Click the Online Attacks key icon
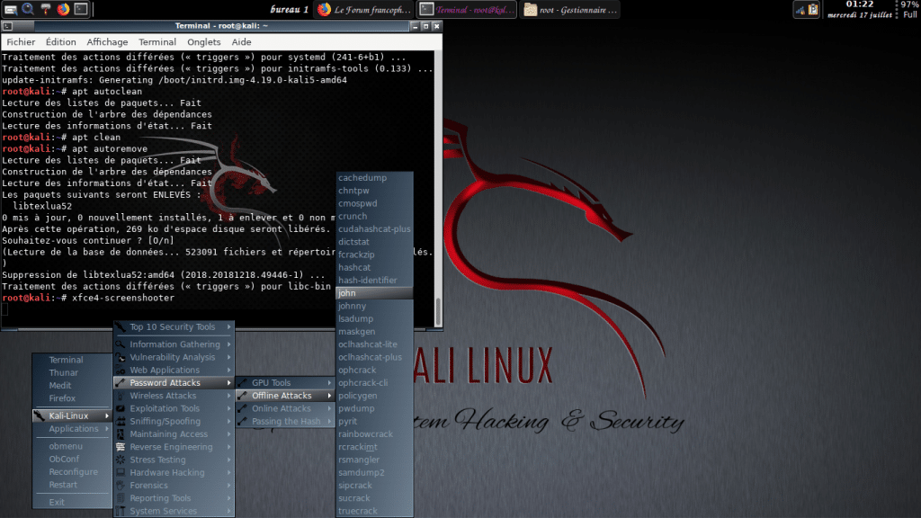 (243, 409)
